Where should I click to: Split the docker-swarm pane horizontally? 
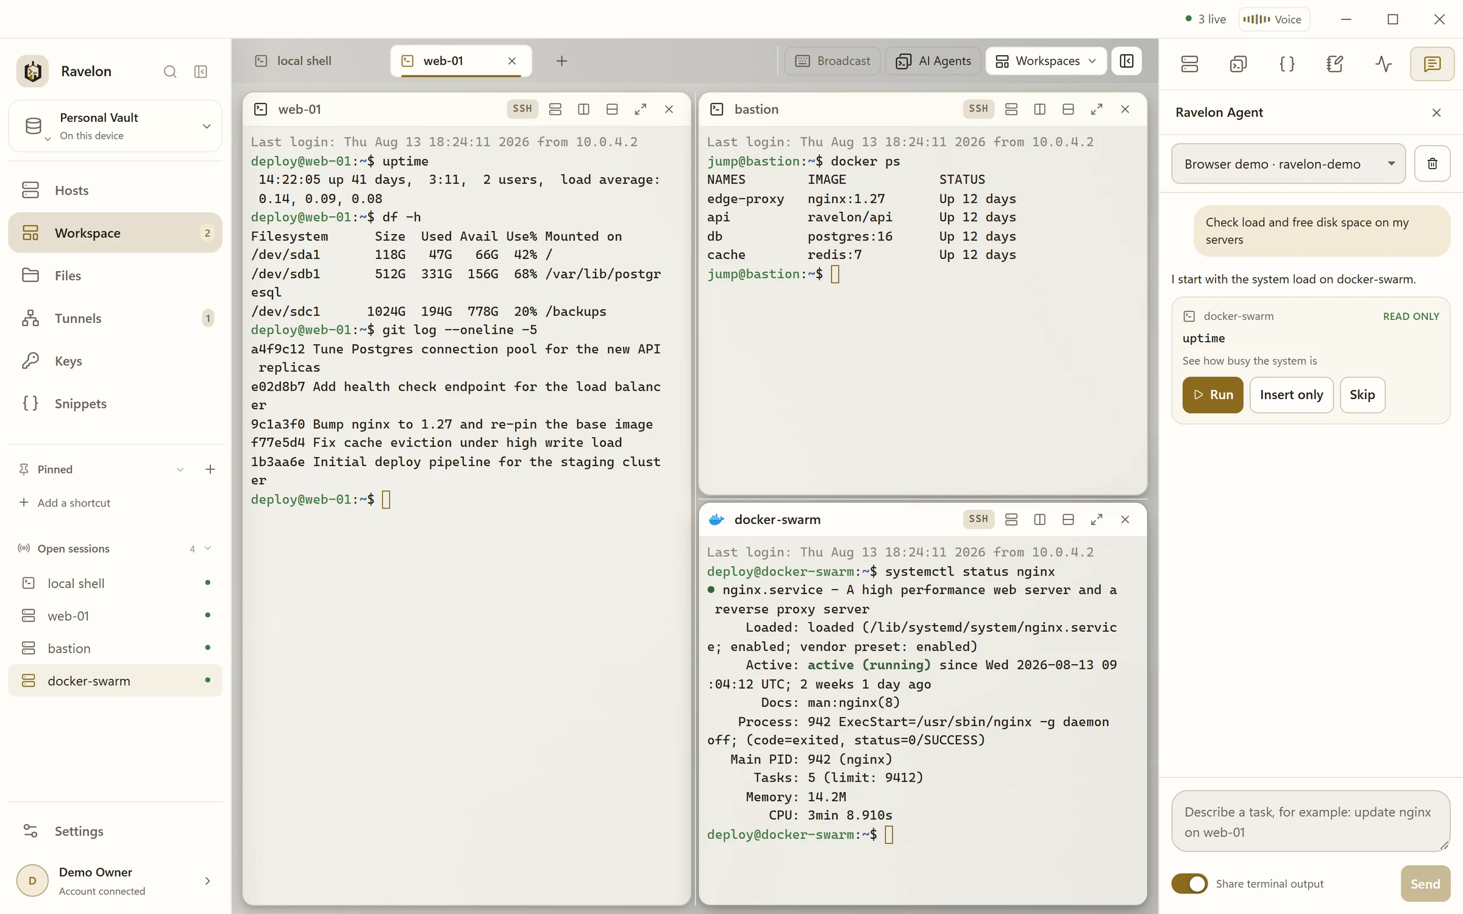coord(1068,519)
